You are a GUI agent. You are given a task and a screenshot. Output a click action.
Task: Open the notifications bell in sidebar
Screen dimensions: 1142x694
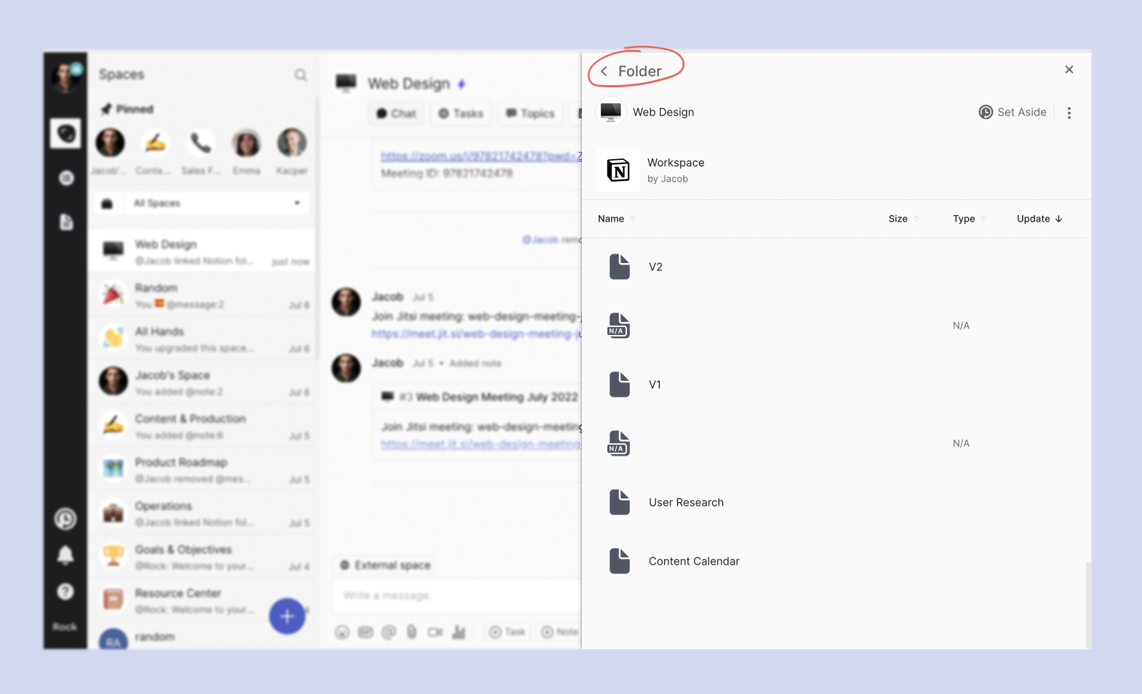(65, 555)
